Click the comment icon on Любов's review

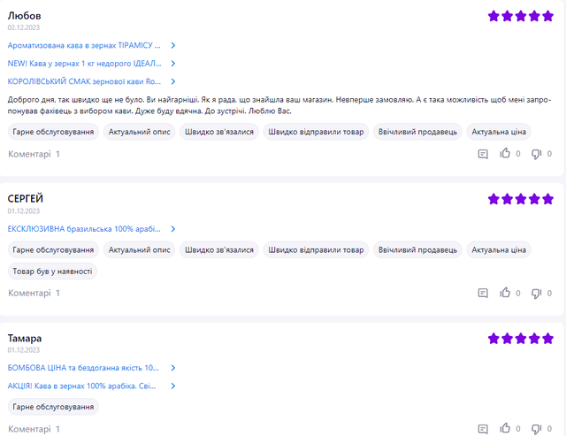[483, 154]
